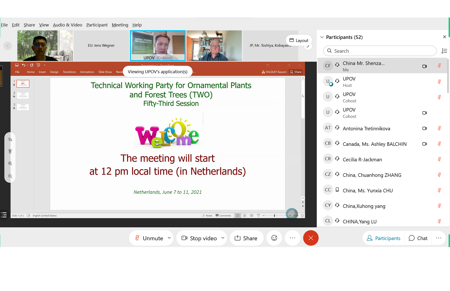This screenshot has height=291, width=450.
Task: Click the zoom in magnifier icon
Action: 10,164
